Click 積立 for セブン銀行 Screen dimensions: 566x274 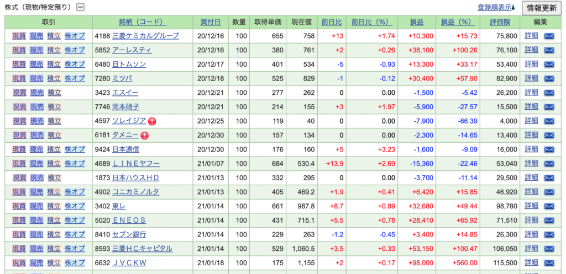pos(54,235)
